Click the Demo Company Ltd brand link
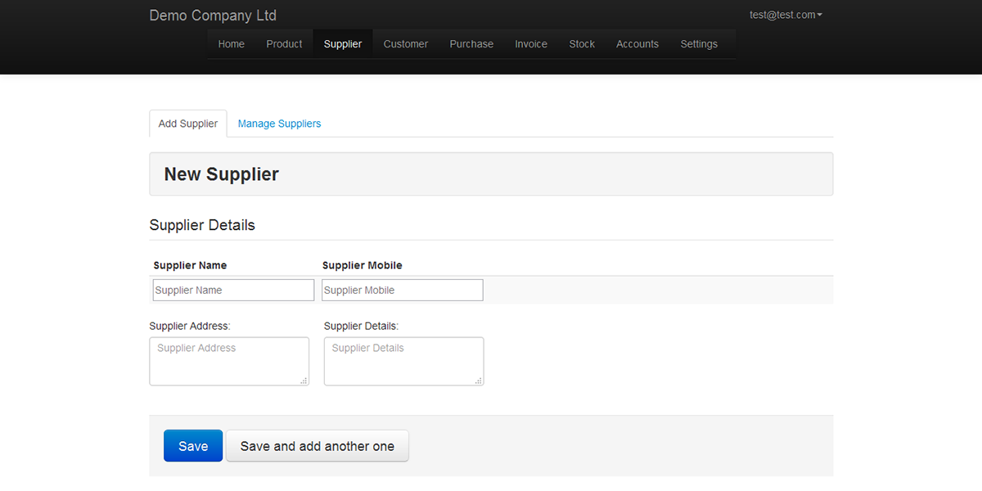 point(212,15)
